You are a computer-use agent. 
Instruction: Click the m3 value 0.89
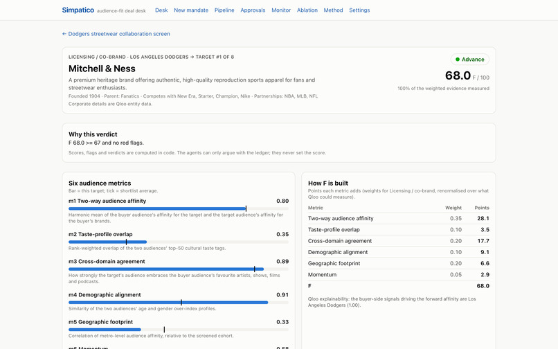(x=282, y=261)
